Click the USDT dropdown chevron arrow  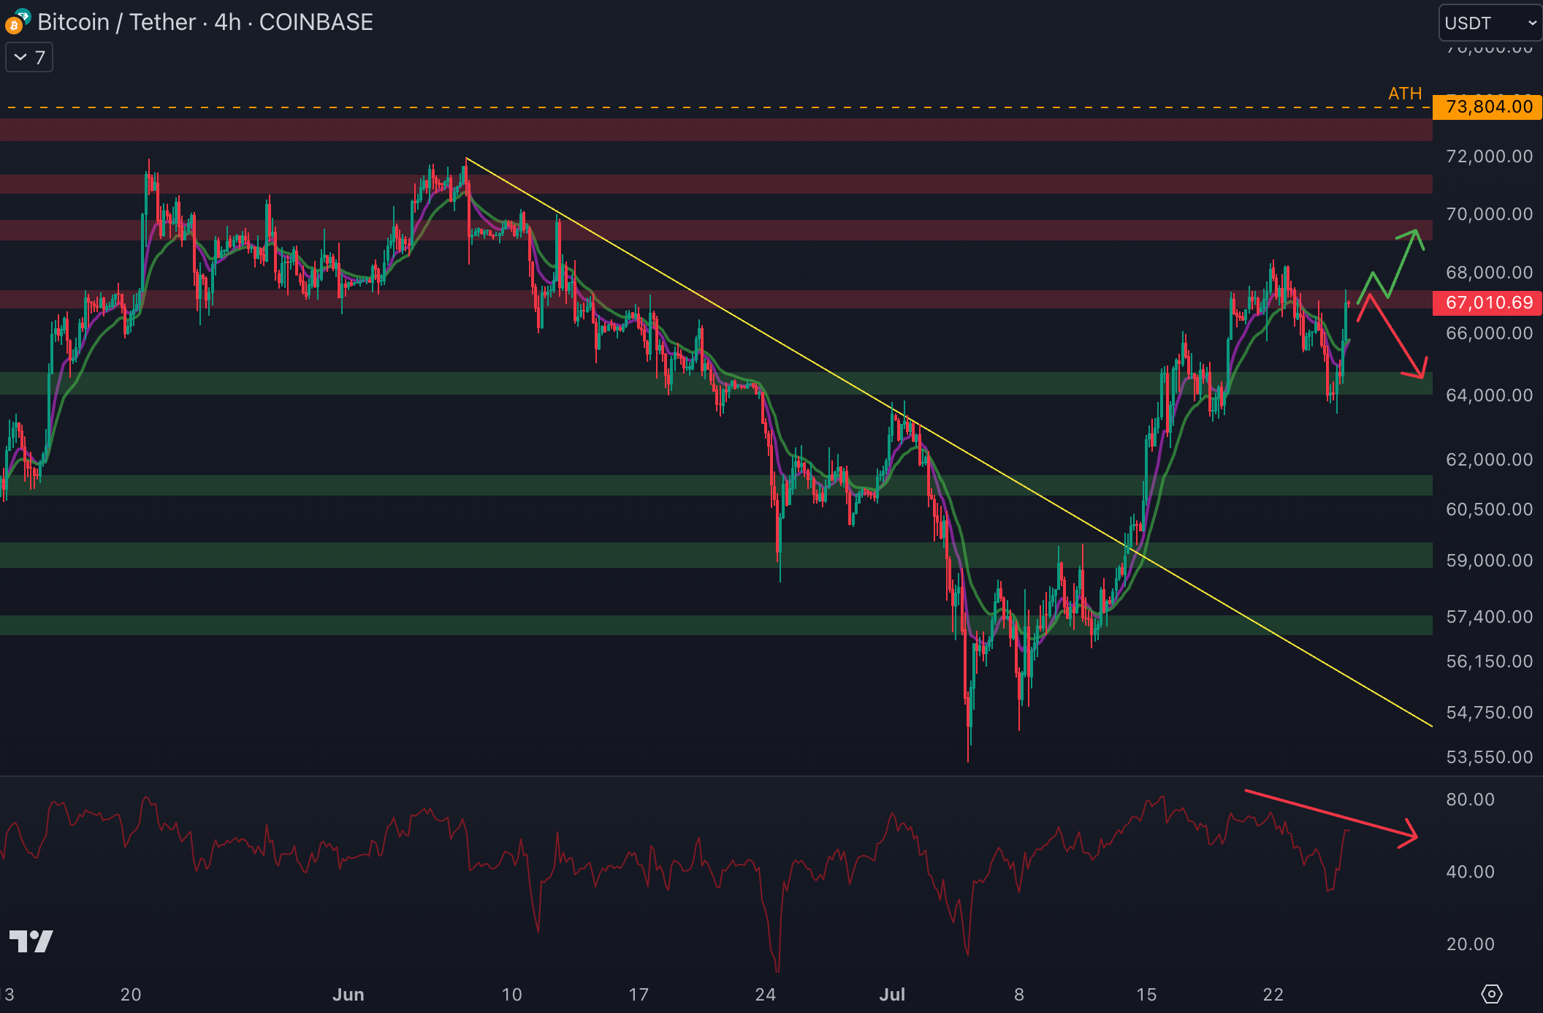(1532, 23)
